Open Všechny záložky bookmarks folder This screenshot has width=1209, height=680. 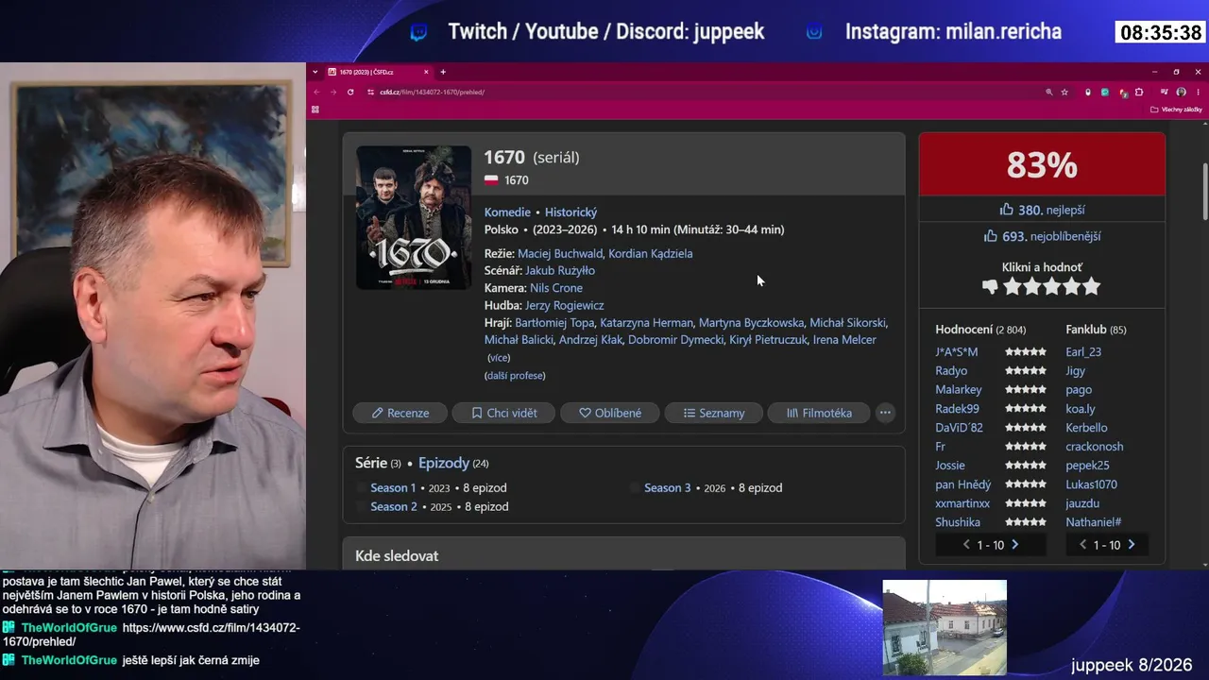coord(1176,110)
